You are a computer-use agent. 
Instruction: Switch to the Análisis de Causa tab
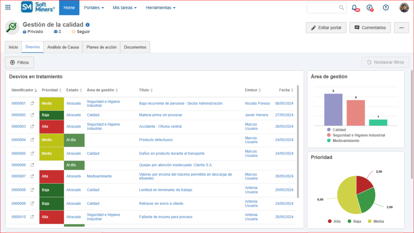tap(63, 47)
